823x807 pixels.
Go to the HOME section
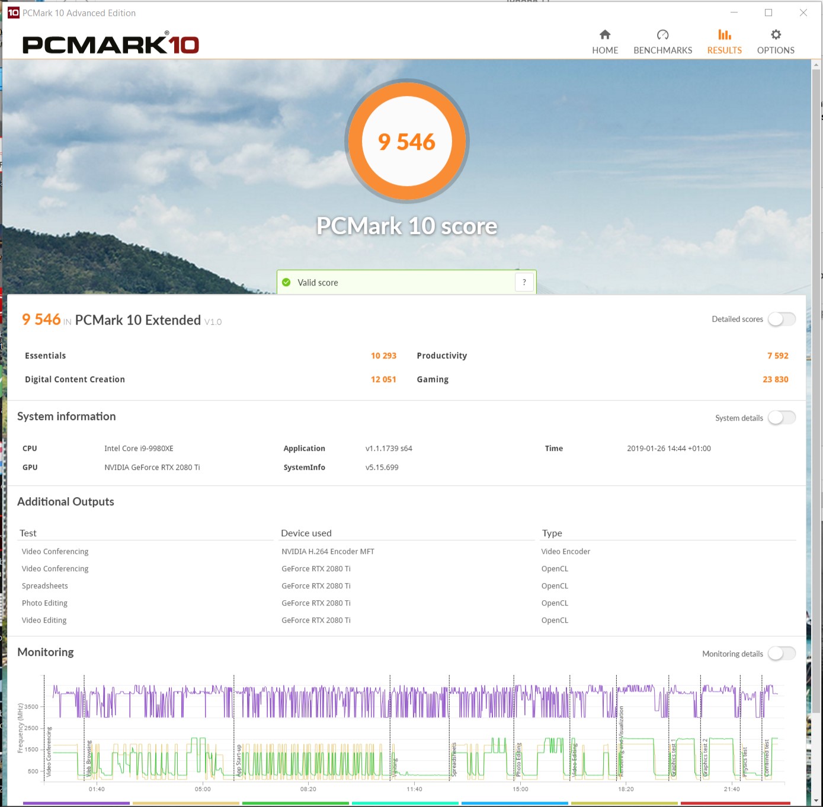coord(605,42)
